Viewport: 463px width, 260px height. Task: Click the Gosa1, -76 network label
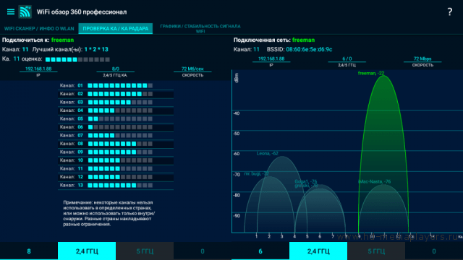306,181
